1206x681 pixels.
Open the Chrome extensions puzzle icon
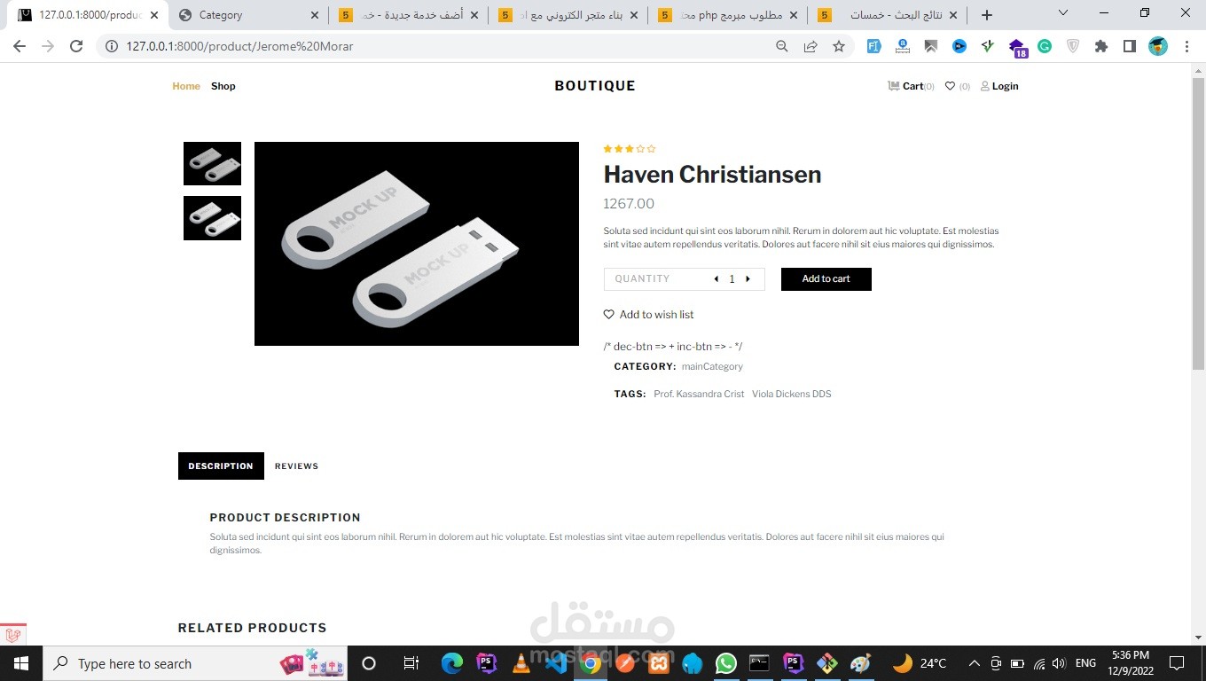click(1101, 46)
